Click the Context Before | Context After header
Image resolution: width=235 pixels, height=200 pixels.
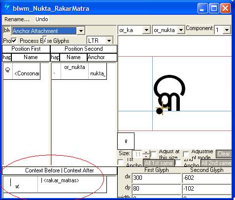(x=60, y=170)
